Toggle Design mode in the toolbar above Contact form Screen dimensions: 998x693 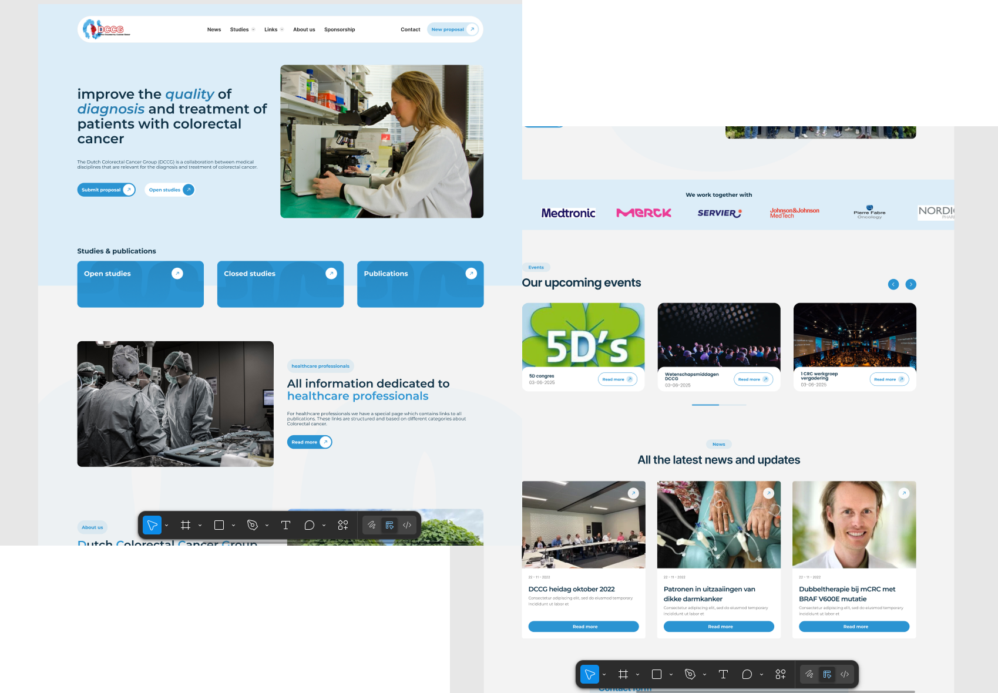click(x=827, y=674)
